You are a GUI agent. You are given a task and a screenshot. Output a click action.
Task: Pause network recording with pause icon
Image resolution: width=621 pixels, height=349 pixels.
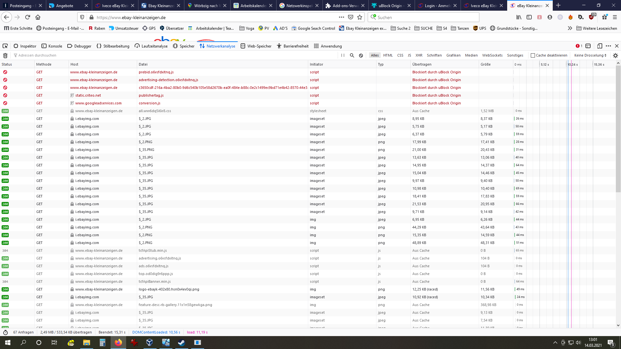(x=343, y=55)
